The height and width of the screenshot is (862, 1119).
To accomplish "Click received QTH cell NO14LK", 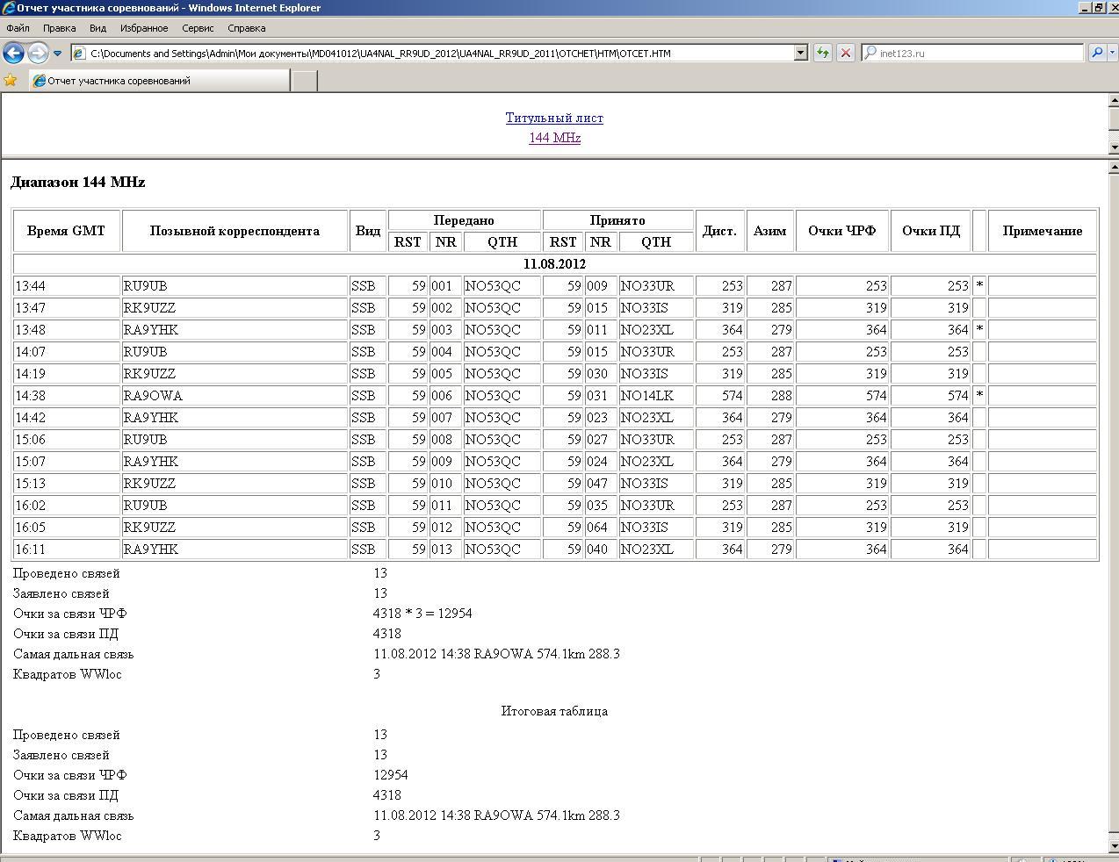I will (655, 396).
